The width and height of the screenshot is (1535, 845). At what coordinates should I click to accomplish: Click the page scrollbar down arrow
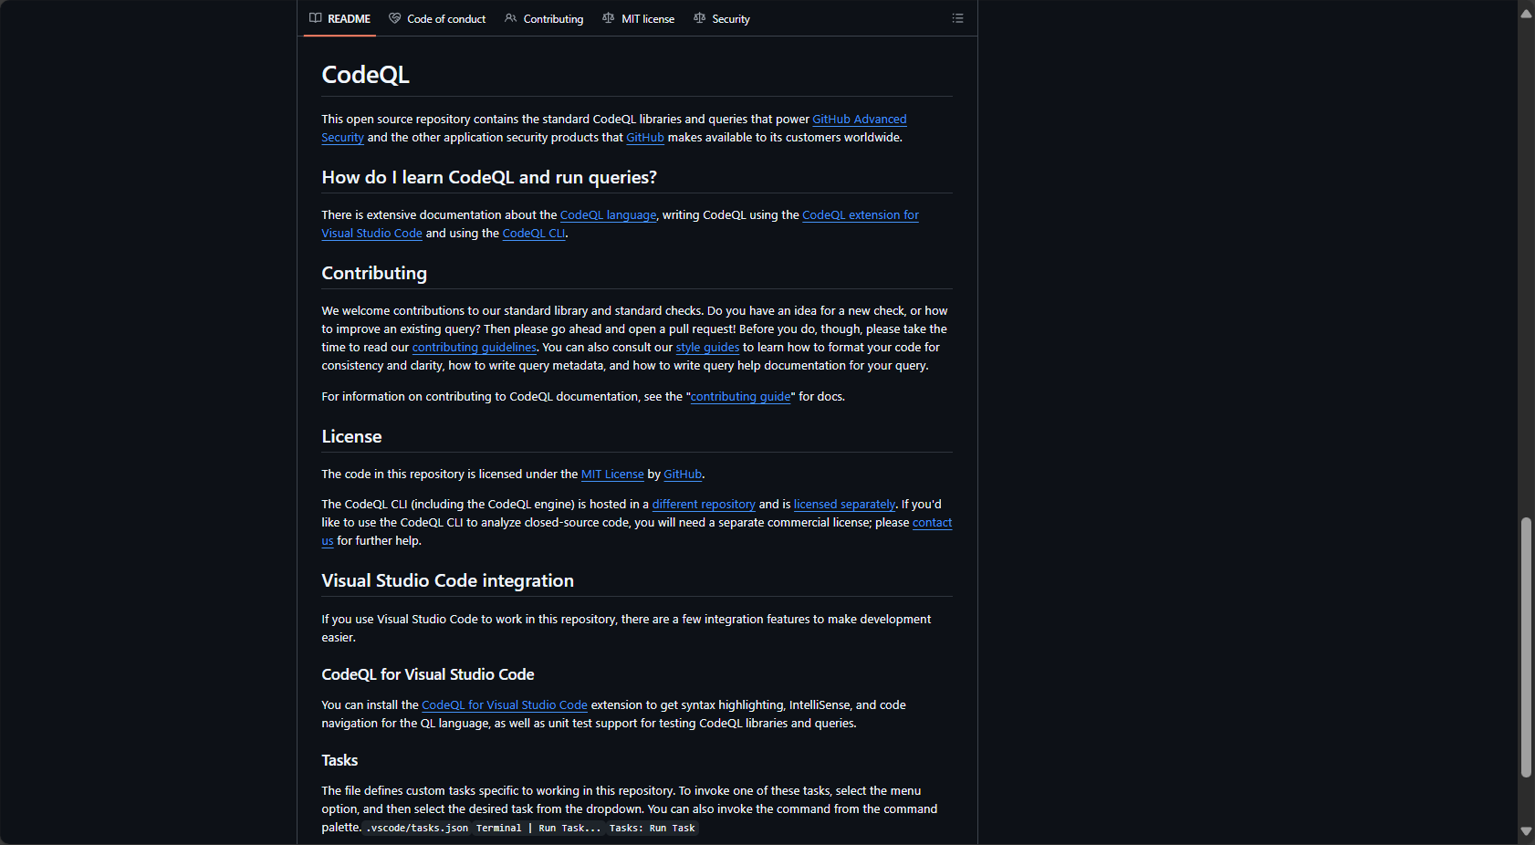point(1526,831)
